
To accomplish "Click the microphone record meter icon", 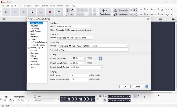I will coord(134,10).
